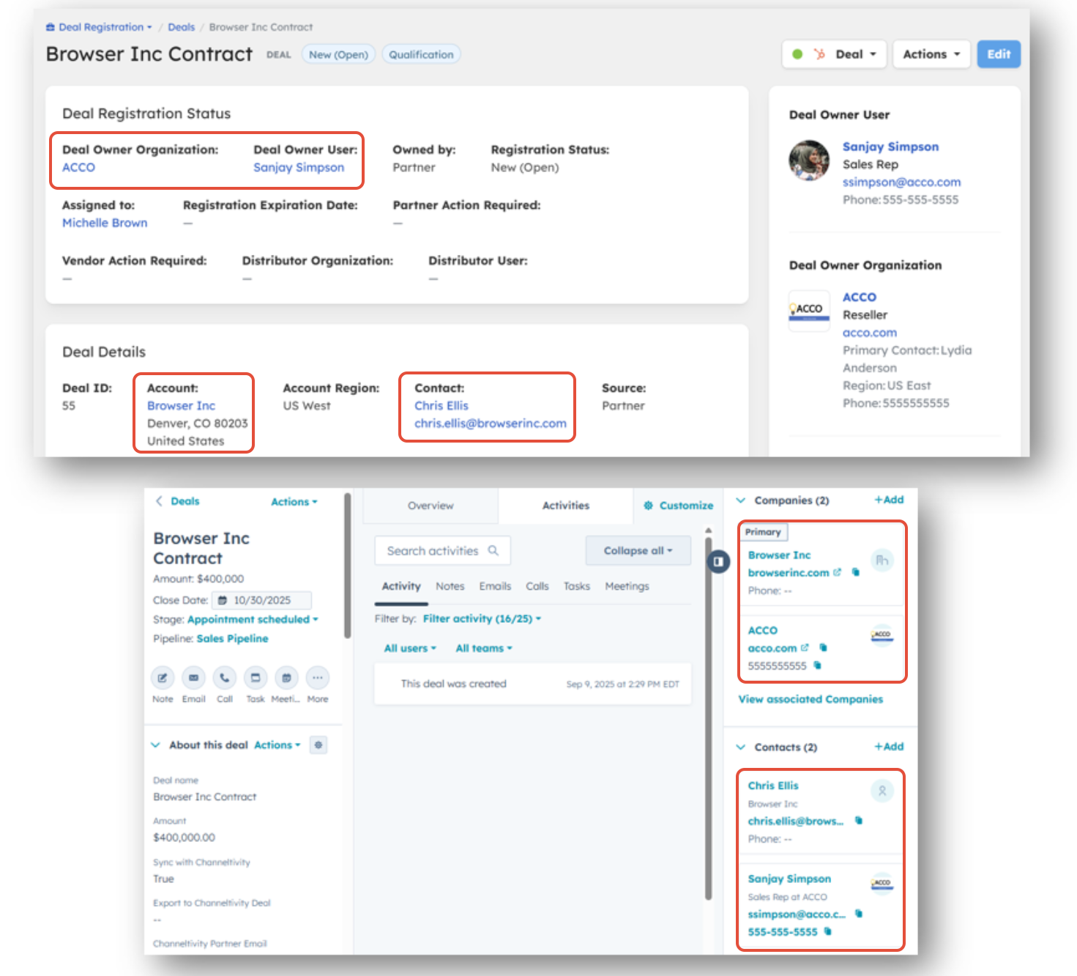Select the Calls sub-tab
The height and width of the screenshot is (976, 1077).
(537, 586)
